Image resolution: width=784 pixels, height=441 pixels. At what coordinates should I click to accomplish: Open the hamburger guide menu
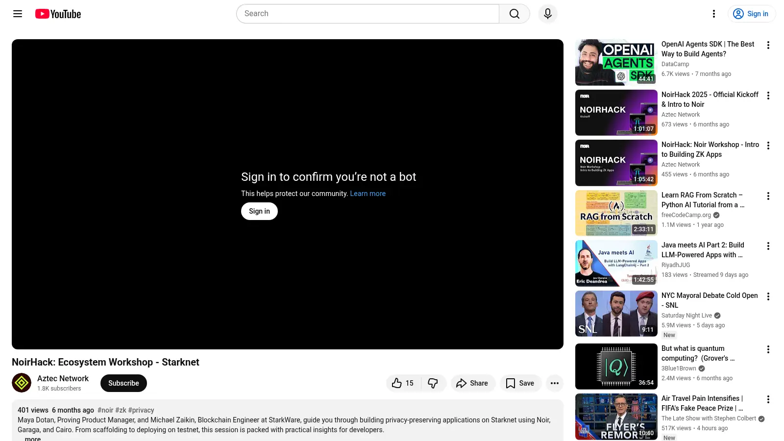coord(18,14)
